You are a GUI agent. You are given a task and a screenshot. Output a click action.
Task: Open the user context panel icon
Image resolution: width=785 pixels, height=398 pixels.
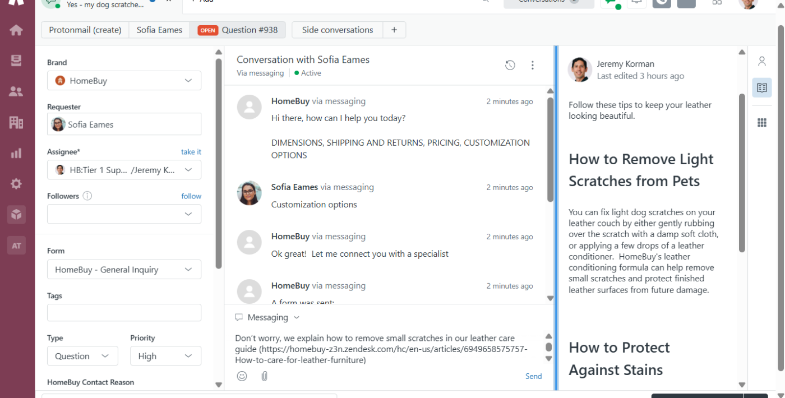point(762,61)
